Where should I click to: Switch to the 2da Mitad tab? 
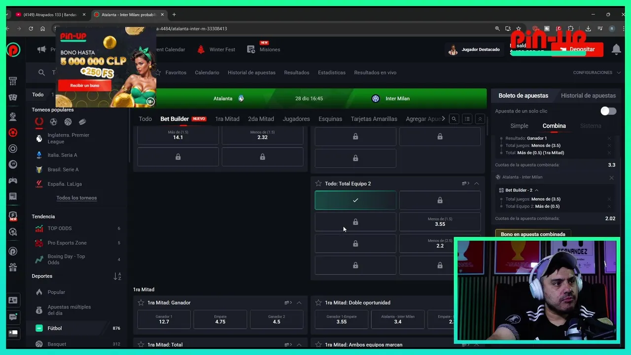(x=261, y=119)
